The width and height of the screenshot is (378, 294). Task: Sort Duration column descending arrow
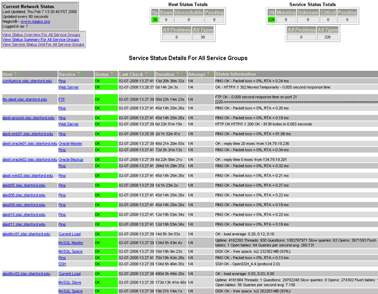click(181, 74)
